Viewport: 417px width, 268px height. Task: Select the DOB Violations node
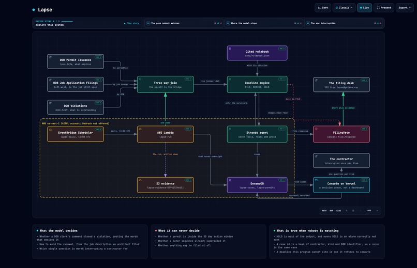pos(76,107)
